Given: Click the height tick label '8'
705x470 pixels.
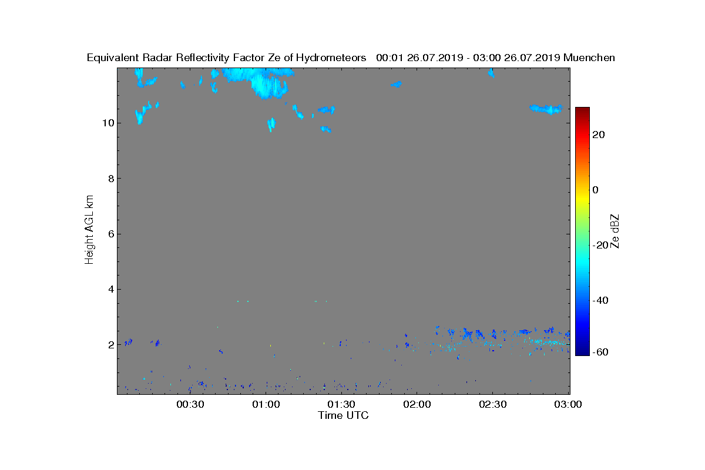Looking at the screenshot, I should pos(110,178).
